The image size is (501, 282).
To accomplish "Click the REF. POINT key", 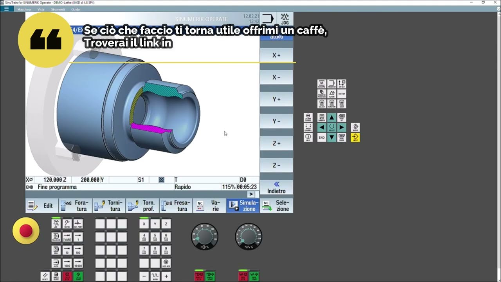I will click(78, 224).
